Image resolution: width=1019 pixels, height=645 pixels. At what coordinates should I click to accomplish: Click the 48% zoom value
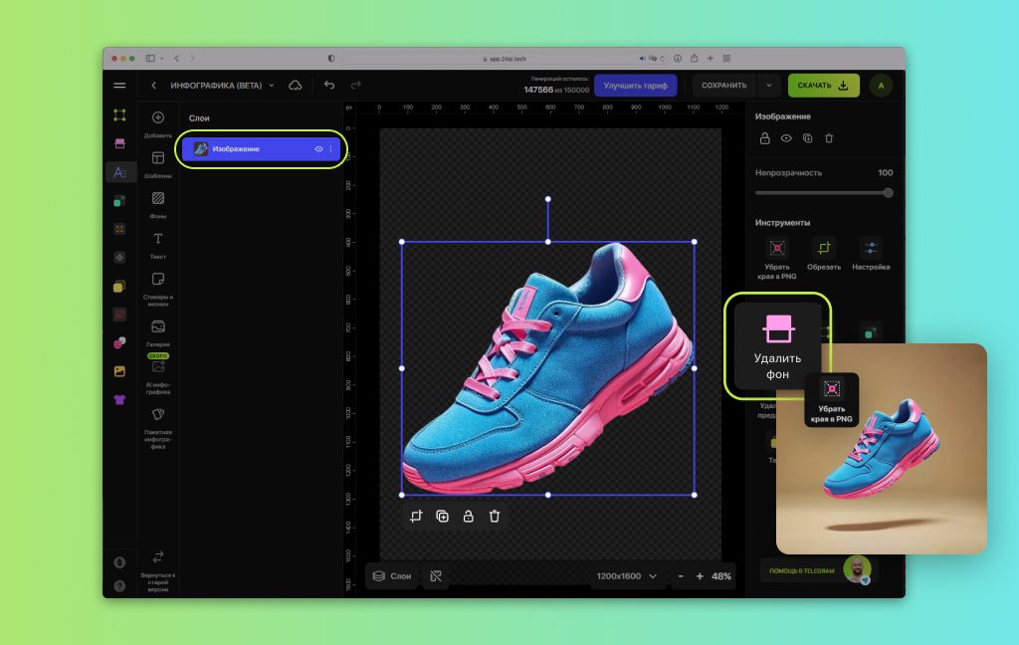(721, 576)
